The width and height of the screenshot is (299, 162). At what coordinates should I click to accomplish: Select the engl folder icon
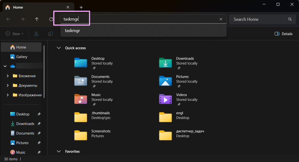(x=165, y=117)
